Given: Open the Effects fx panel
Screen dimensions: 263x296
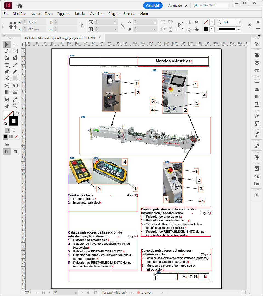Looking at the screenshot, I should (257, 116).
